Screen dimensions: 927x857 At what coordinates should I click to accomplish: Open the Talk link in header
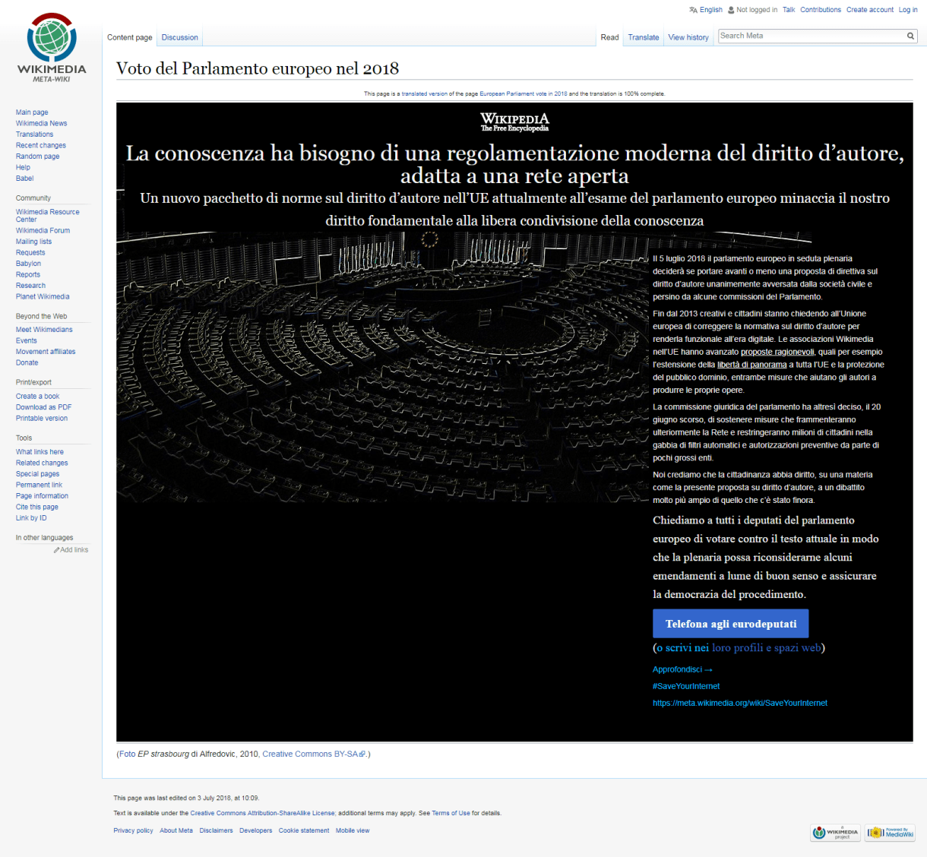789,10
